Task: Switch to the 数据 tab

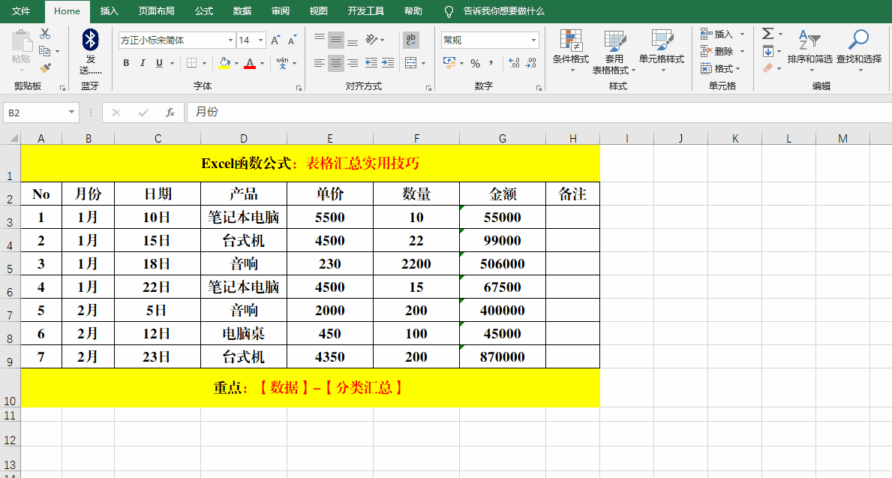Action: coord(242,11)
